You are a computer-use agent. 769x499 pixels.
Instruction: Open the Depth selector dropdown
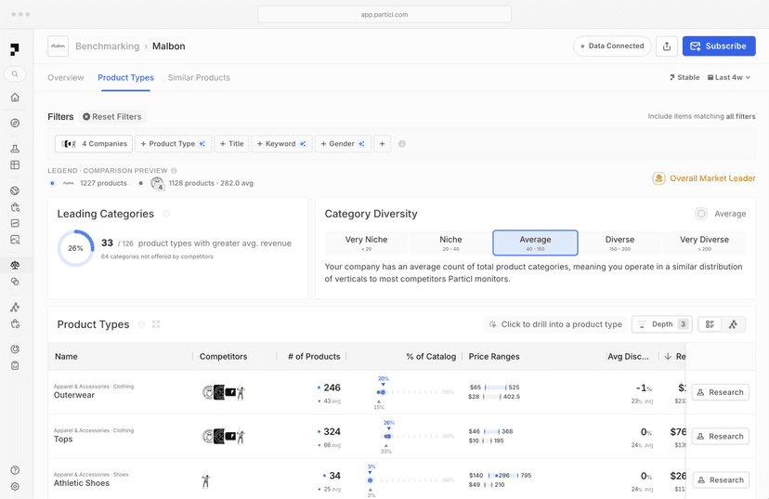point(661,324)
